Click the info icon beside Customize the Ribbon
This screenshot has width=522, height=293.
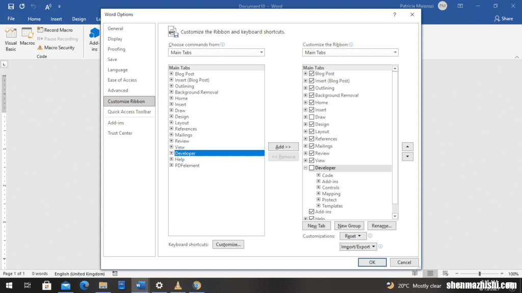[351, 45]
